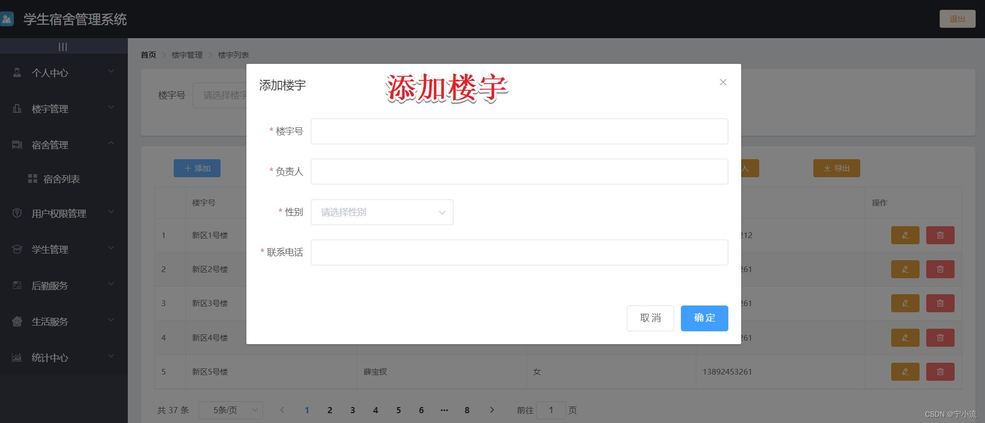985x423 pixels.
Task: Edit row 新区5号楼 with pencil button
Action: (x=905, y=371)
